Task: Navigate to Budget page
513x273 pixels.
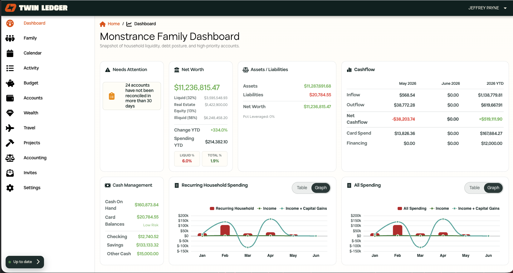Action: click(x=31, y=83)
